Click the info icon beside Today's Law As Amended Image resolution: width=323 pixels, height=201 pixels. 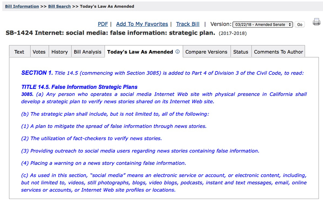(178, 52)
